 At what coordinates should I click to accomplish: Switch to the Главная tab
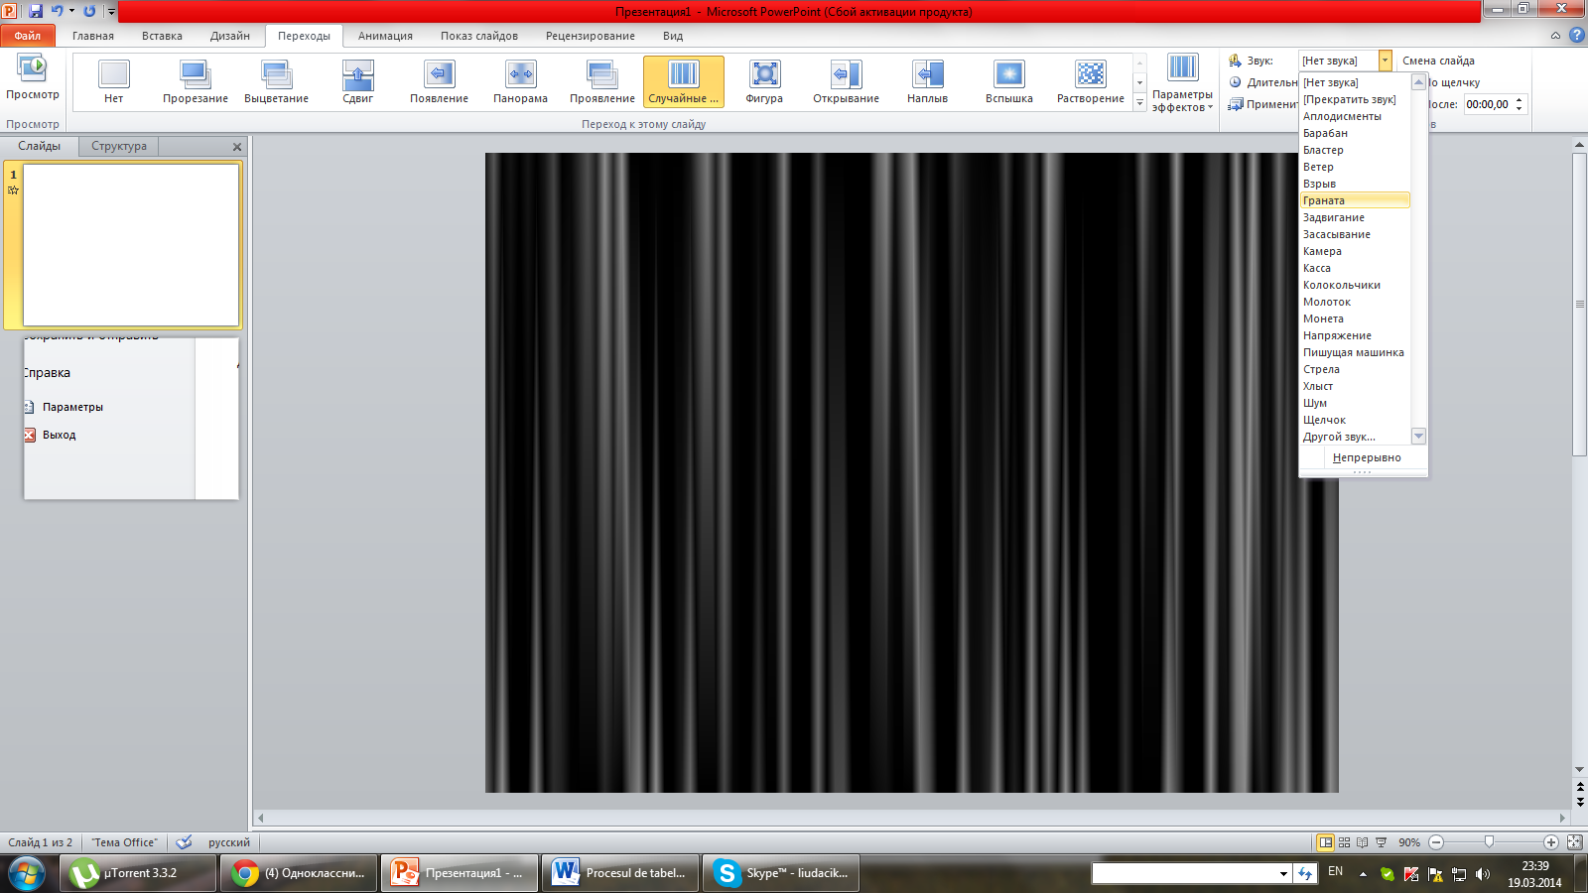coord(93,36)
